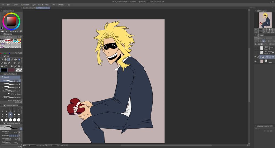The height and width of the screenshot is (148, 275).
Task: Toggle lock on first G-pen sub tool
Action: pyautogui.click(x=19, y=81)
